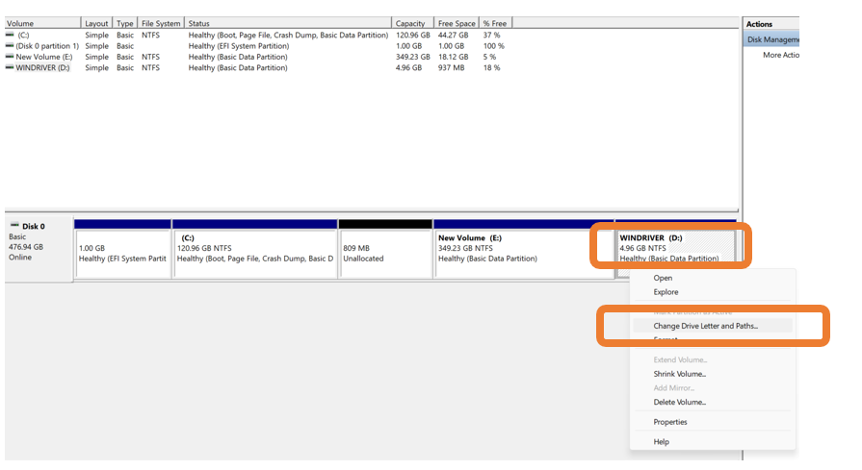Click Disk Management header in Actions pane
This screenshot has width=862, height=470.
tap(772, 39)
